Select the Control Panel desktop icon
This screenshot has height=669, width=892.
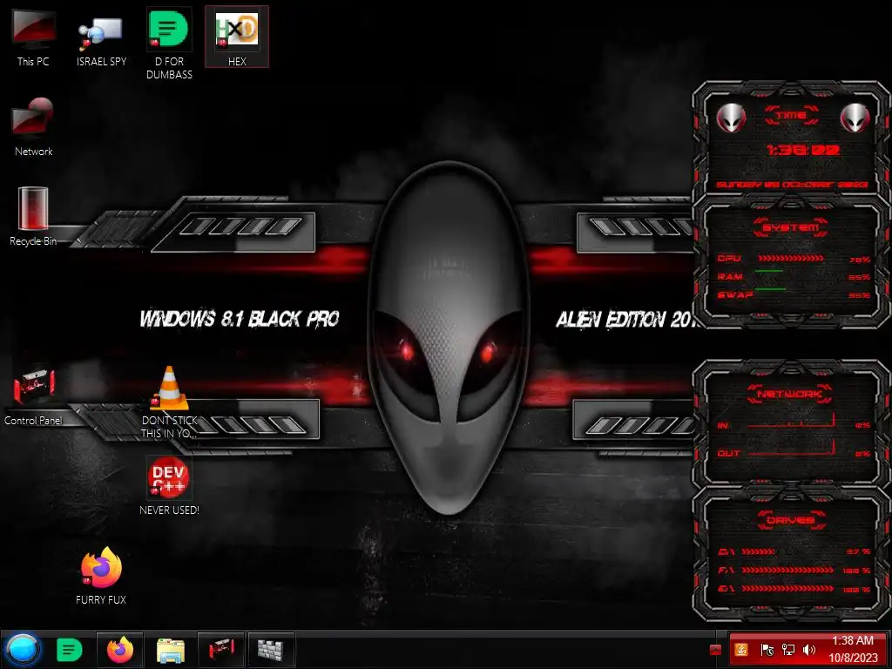33,396
